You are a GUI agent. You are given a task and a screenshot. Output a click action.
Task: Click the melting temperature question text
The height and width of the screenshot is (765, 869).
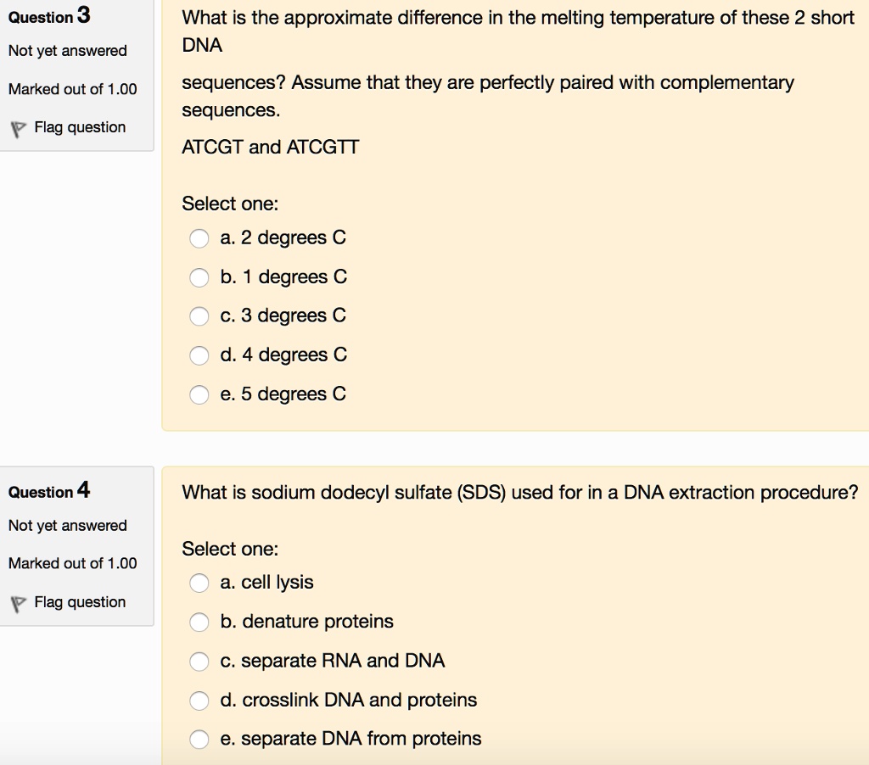[518, 19]
